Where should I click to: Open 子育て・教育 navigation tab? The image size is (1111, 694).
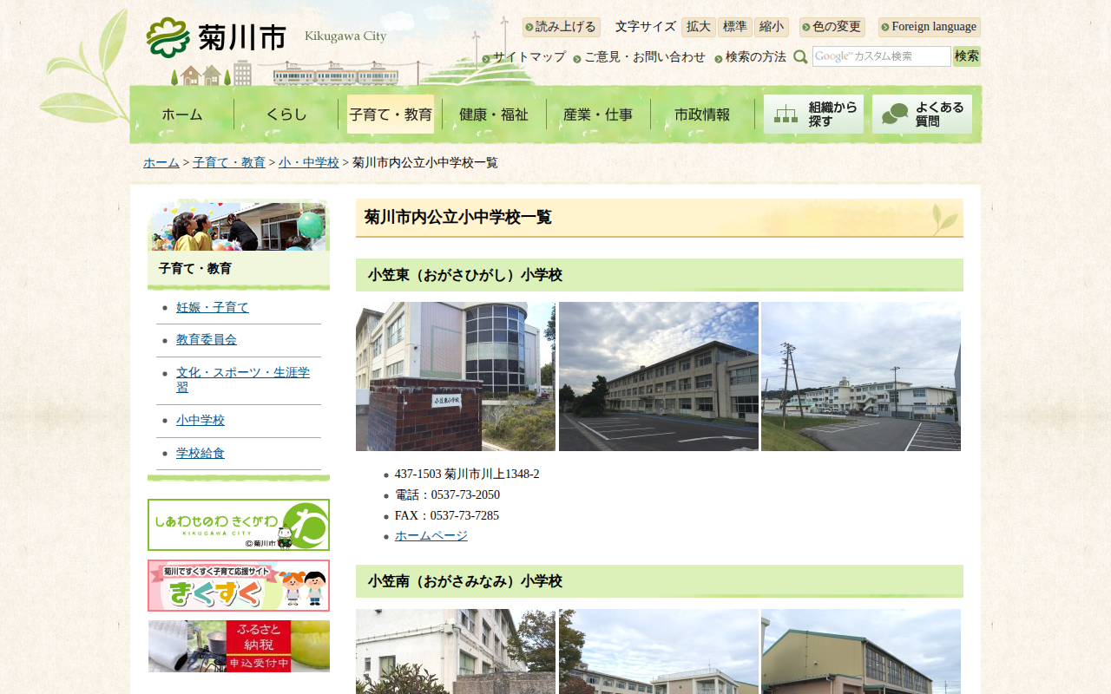[391, 114]
